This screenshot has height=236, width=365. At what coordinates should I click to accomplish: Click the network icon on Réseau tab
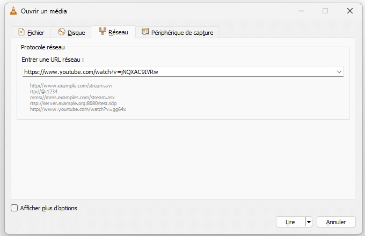102,32
